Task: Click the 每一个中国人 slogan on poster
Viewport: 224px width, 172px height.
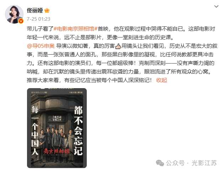Action: [x=35, y=131]
